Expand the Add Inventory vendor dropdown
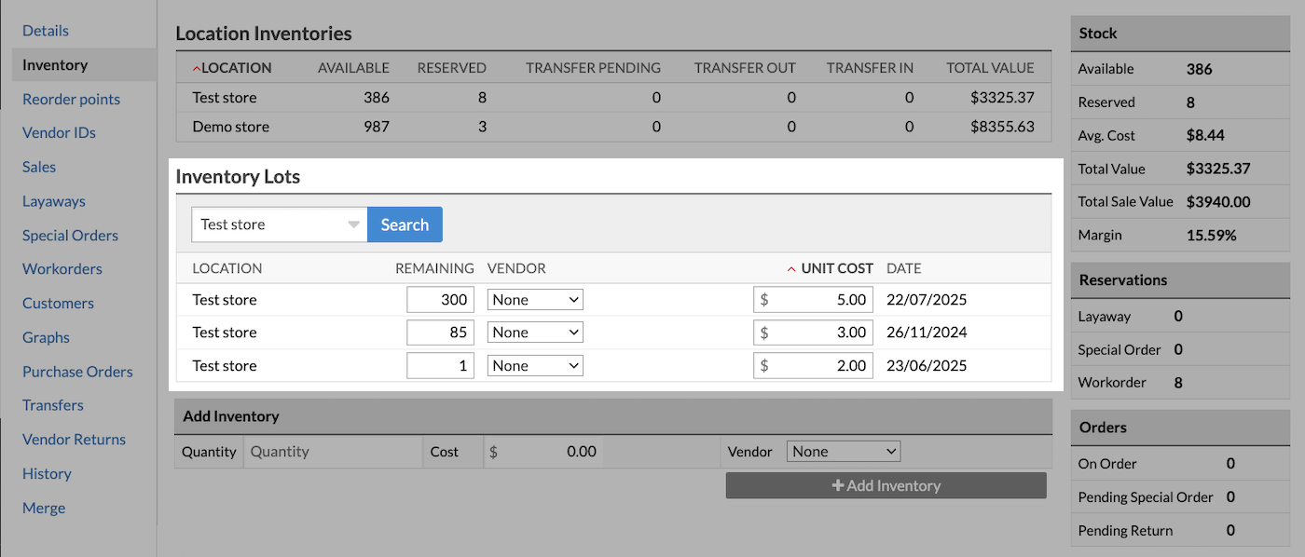 point(844,452)
